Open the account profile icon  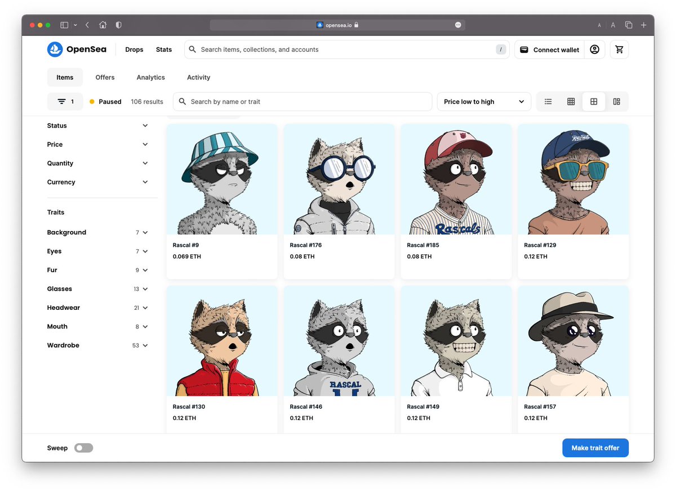[594, 49]
